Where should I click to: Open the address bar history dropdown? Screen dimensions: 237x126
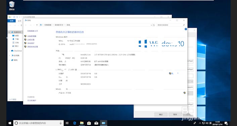click(x=151, y=25)
